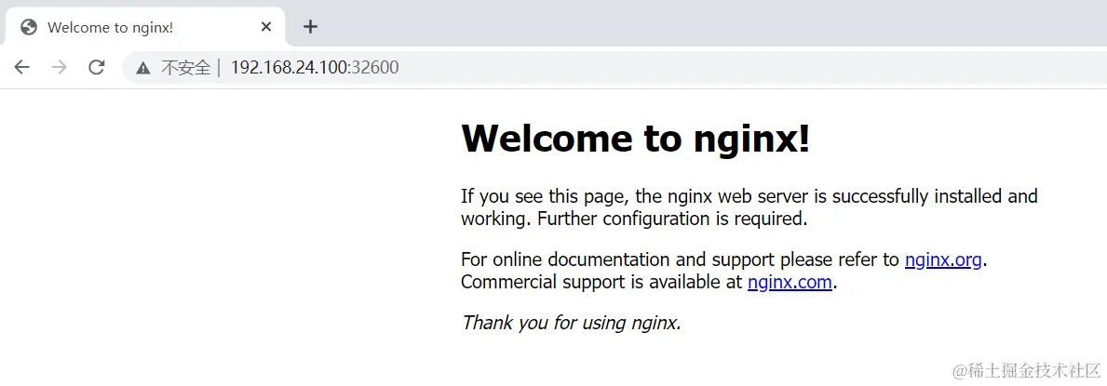This screenshot has height=386, width=1107.
Task: Click empty space in the address bar
Action: tap(749, 68)
